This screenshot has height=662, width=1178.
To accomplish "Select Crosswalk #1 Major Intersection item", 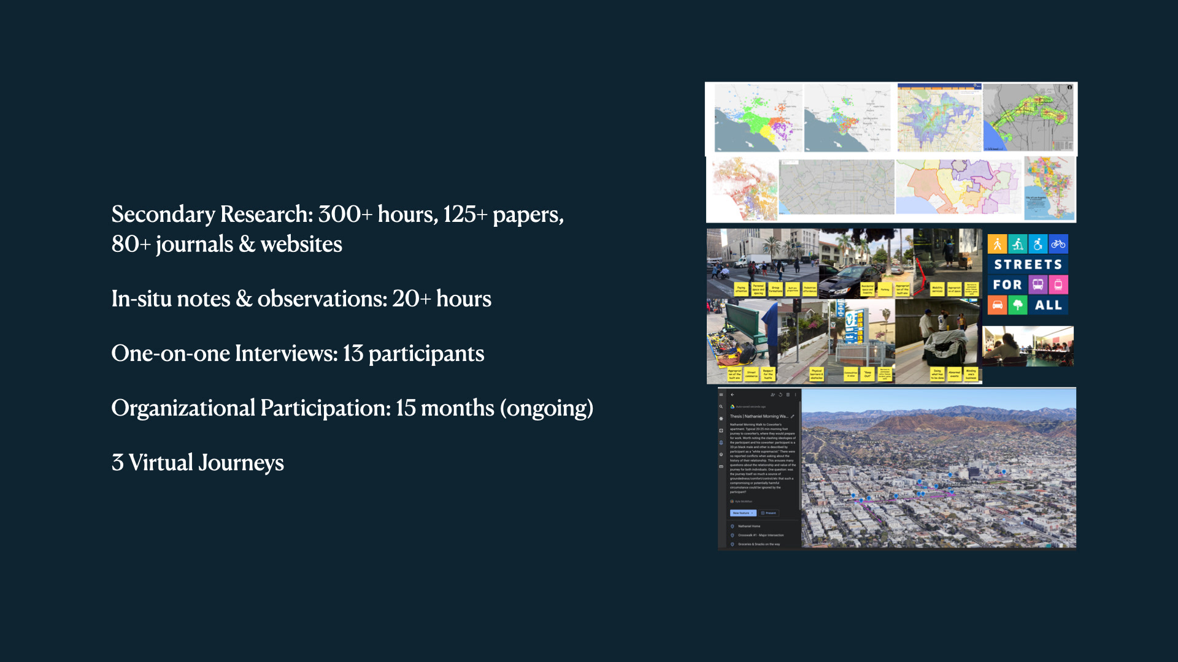I will pos(760,535).
